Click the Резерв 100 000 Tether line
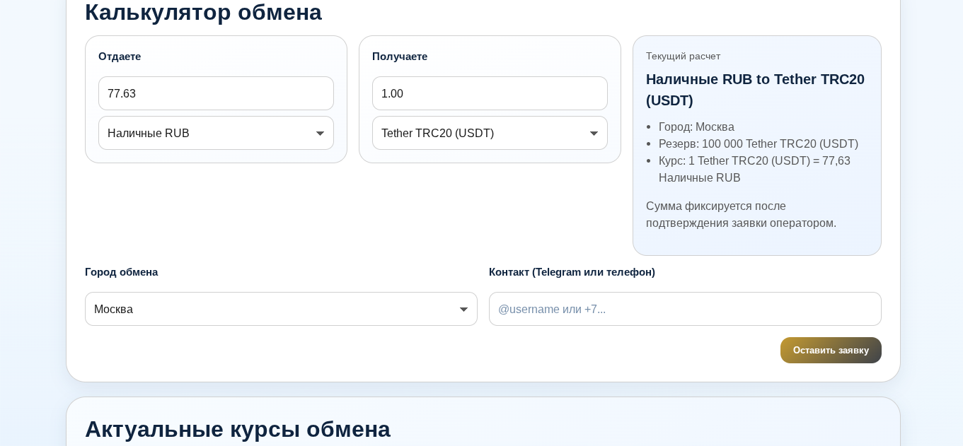 759,143
